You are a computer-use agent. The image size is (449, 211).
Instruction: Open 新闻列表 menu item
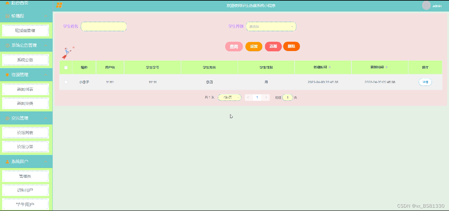click(x=25, y=89)
